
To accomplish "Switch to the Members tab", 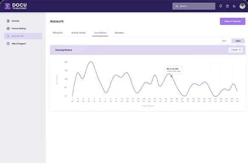I will (x=119, y=33).
